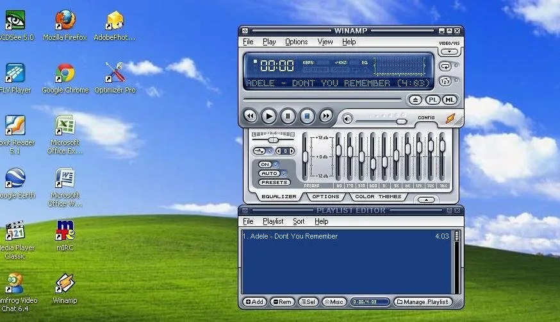Screen dimensions: 560x322
Task: Click the stereo balance slider handle
Action: 273,140
